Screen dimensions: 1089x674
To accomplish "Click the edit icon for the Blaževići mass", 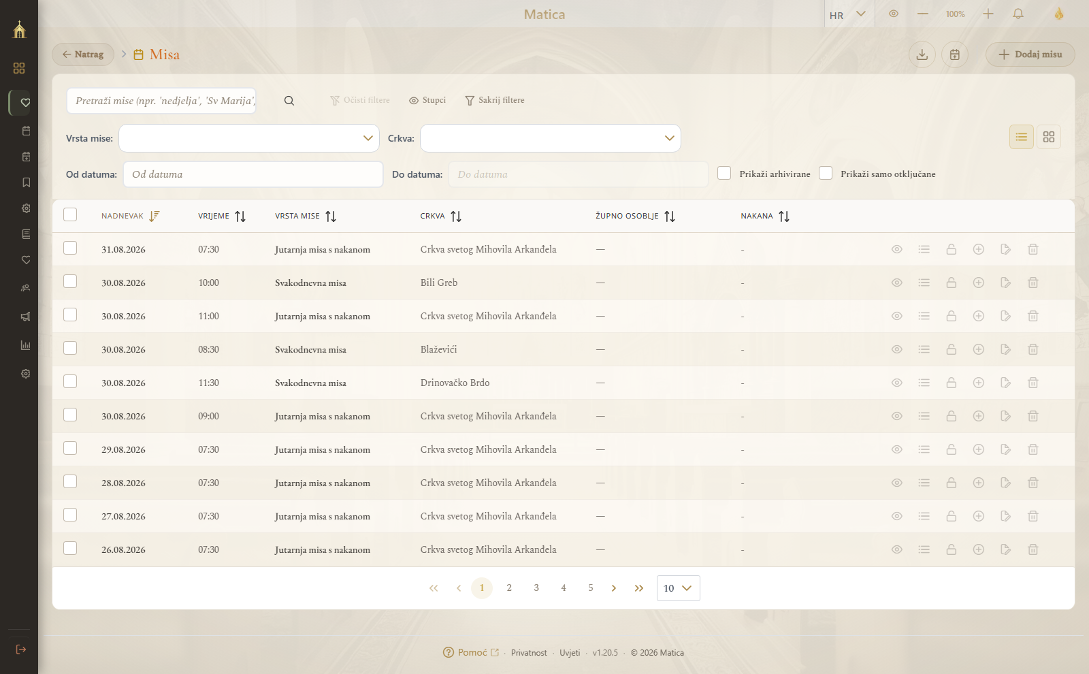I will 1005,349.
